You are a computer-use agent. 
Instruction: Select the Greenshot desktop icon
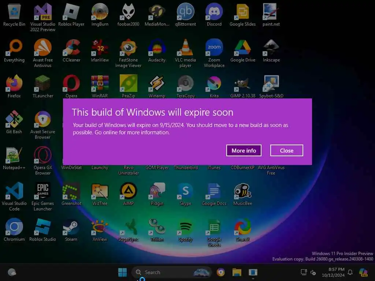pyautogui.click(x=71, y=194)
